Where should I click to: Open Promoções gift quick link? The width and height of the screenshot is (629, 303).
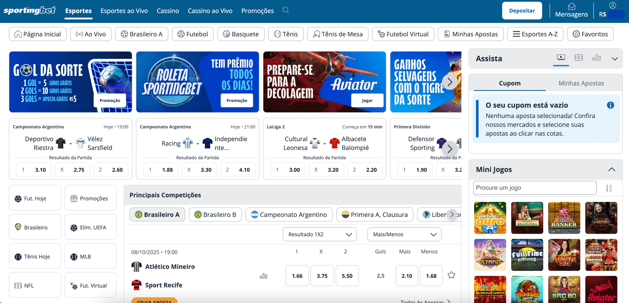91,198
